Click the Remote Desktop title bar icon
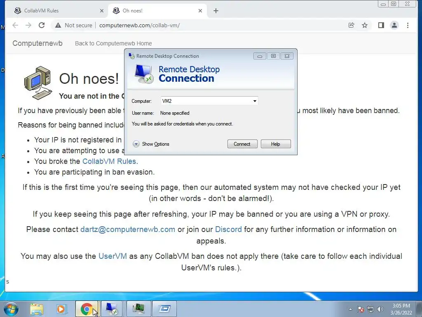This screenshot has width=422, height=317. [x=131, y=56]
